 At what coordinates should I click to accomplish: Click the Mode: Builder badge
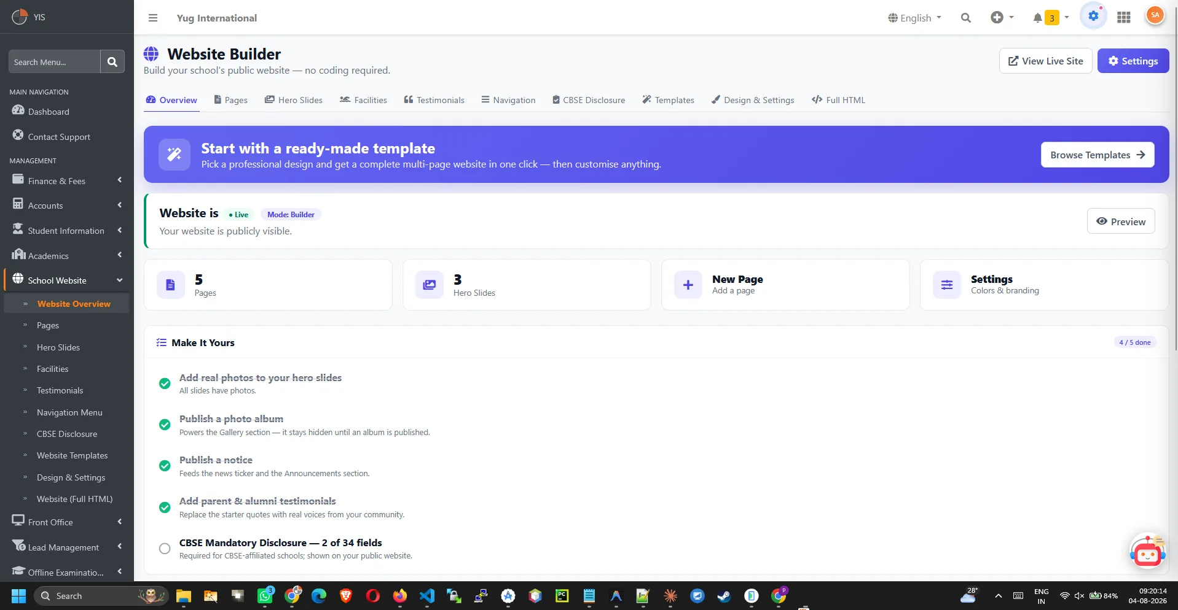point(291,214)
